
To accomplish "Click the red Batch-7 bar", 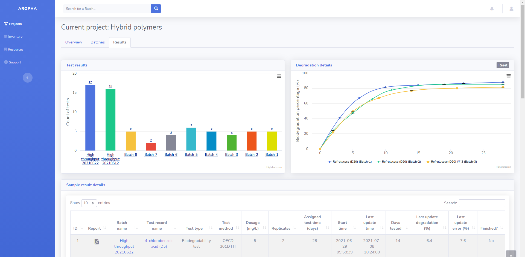I will pyautogui.click(x=151, y=147).
